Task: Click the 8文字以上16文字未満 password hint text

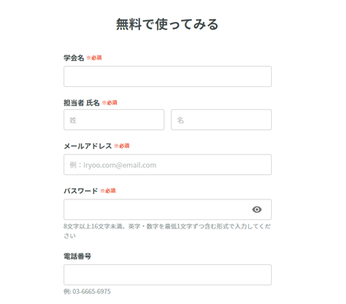Action: point(167,231)
